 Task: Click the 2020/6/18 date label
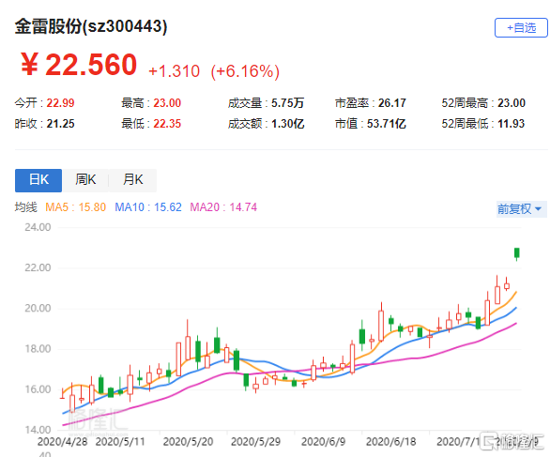[x=390, y=442]
